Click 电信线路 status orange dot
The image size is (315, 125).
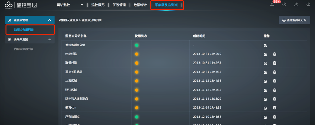click(x=137, y=54)
